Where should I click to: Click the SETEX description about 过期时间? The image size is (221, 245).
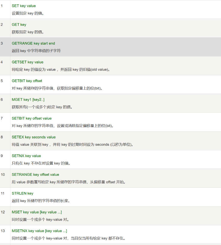click(x=73, y=144)
